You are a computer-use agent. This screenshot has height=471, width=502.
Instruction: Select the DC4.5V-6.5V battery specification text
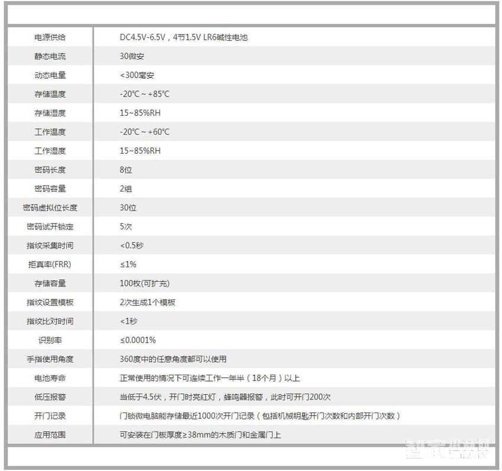(x=183, y=37)
